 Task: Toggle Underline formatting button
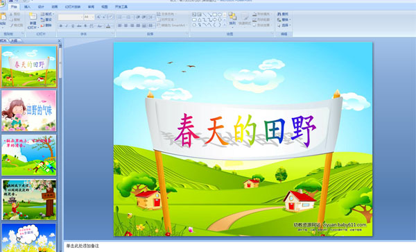tap(73, 26)
